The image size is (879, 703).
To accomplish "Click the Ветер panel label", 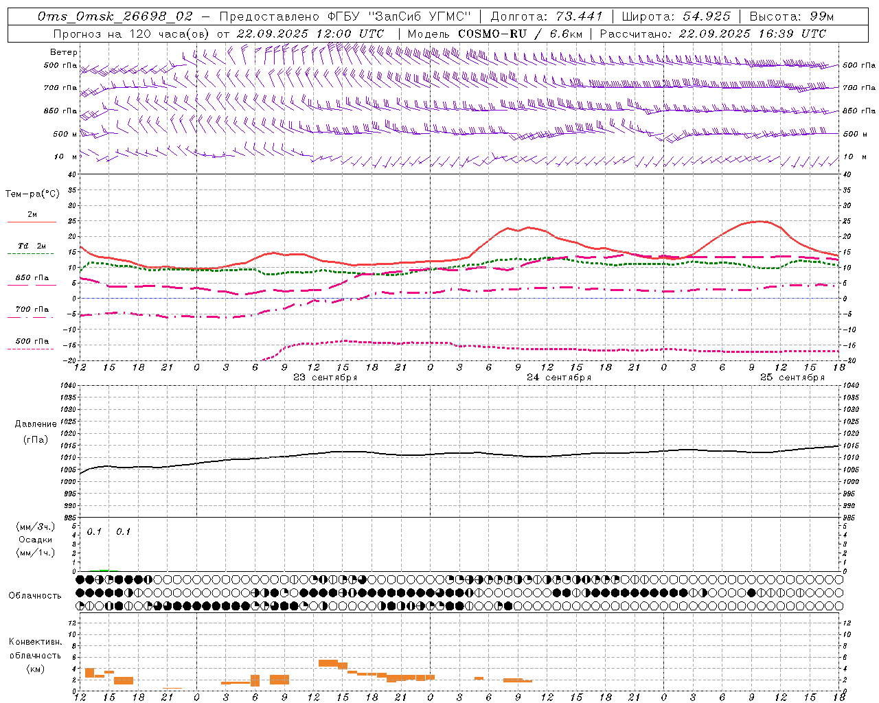I will click(64, 52).
